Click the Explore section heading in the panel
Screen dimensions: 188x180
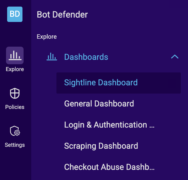click(47, 36)
